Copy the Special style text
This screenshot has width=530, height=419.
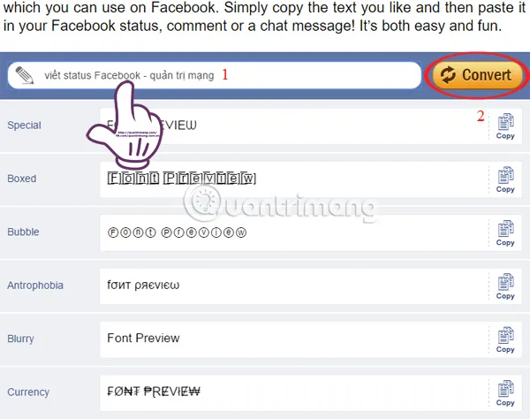[505, 126]
